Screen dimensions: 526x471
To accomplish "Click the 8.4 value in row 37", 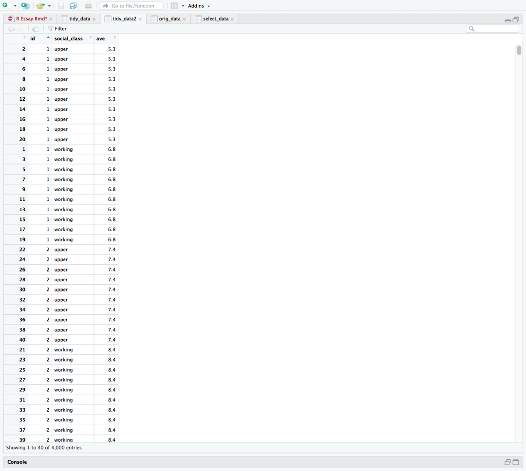I will [x=106, y=430].
